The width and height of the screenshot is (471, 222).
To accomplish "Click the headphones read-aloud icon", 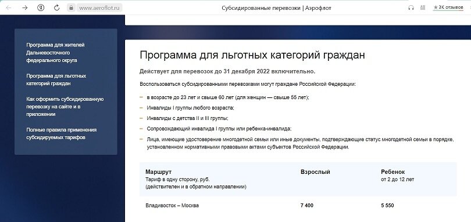I will click(x=411, y=8).
